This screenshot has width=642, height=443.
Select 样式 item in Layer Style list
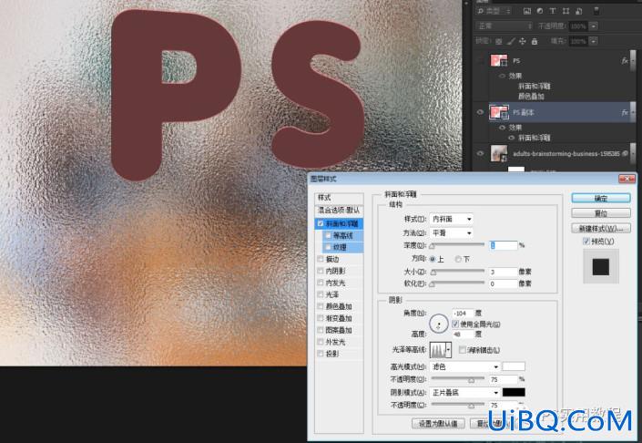(x=339, y=198)
